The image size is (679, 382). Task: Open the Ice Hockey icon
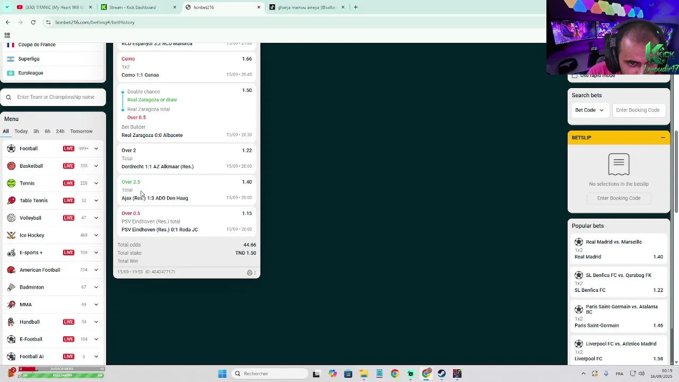(x=11, y=235)
